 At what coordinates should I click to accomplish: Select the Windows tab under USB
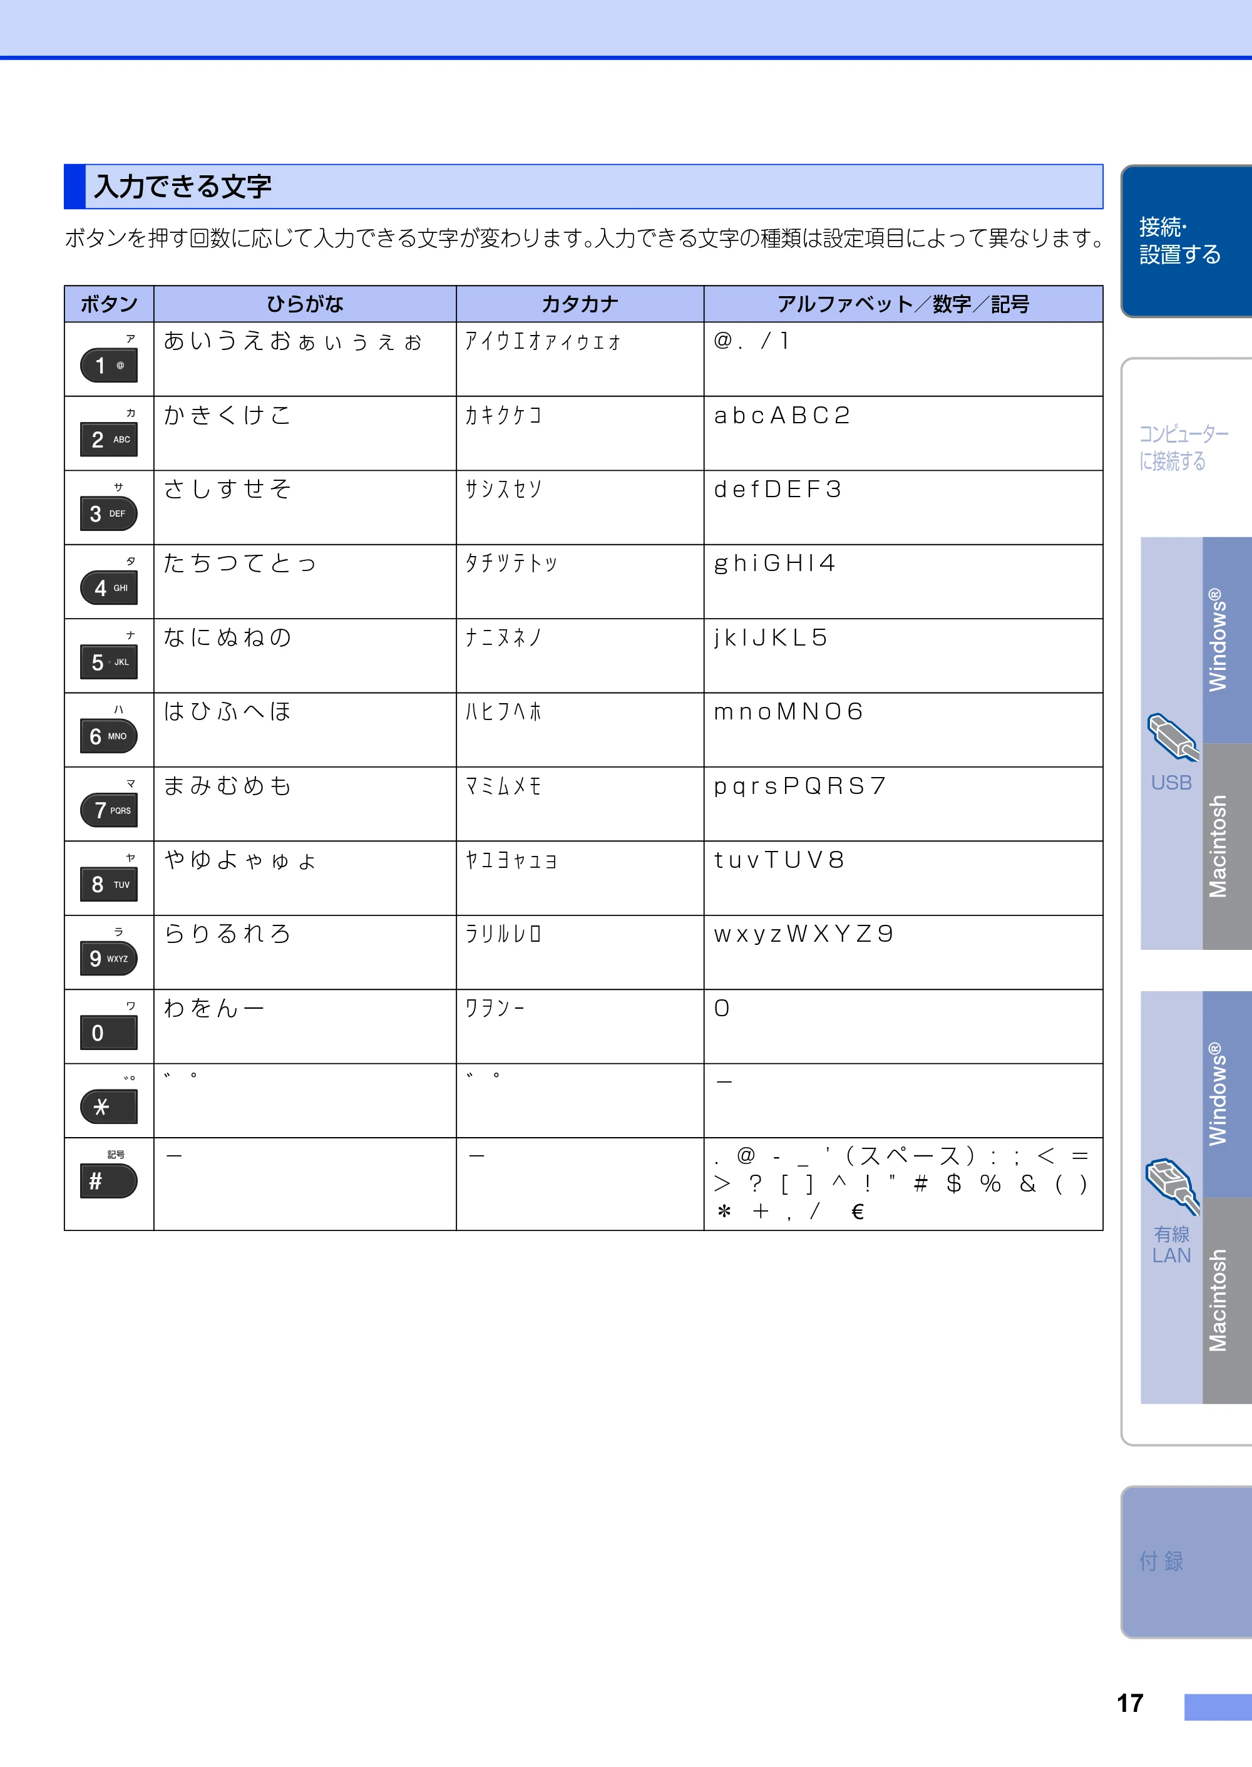1226,640
